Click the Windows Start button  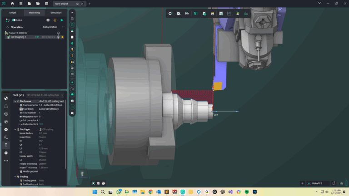pyautogui.click(x=95, y=192)
